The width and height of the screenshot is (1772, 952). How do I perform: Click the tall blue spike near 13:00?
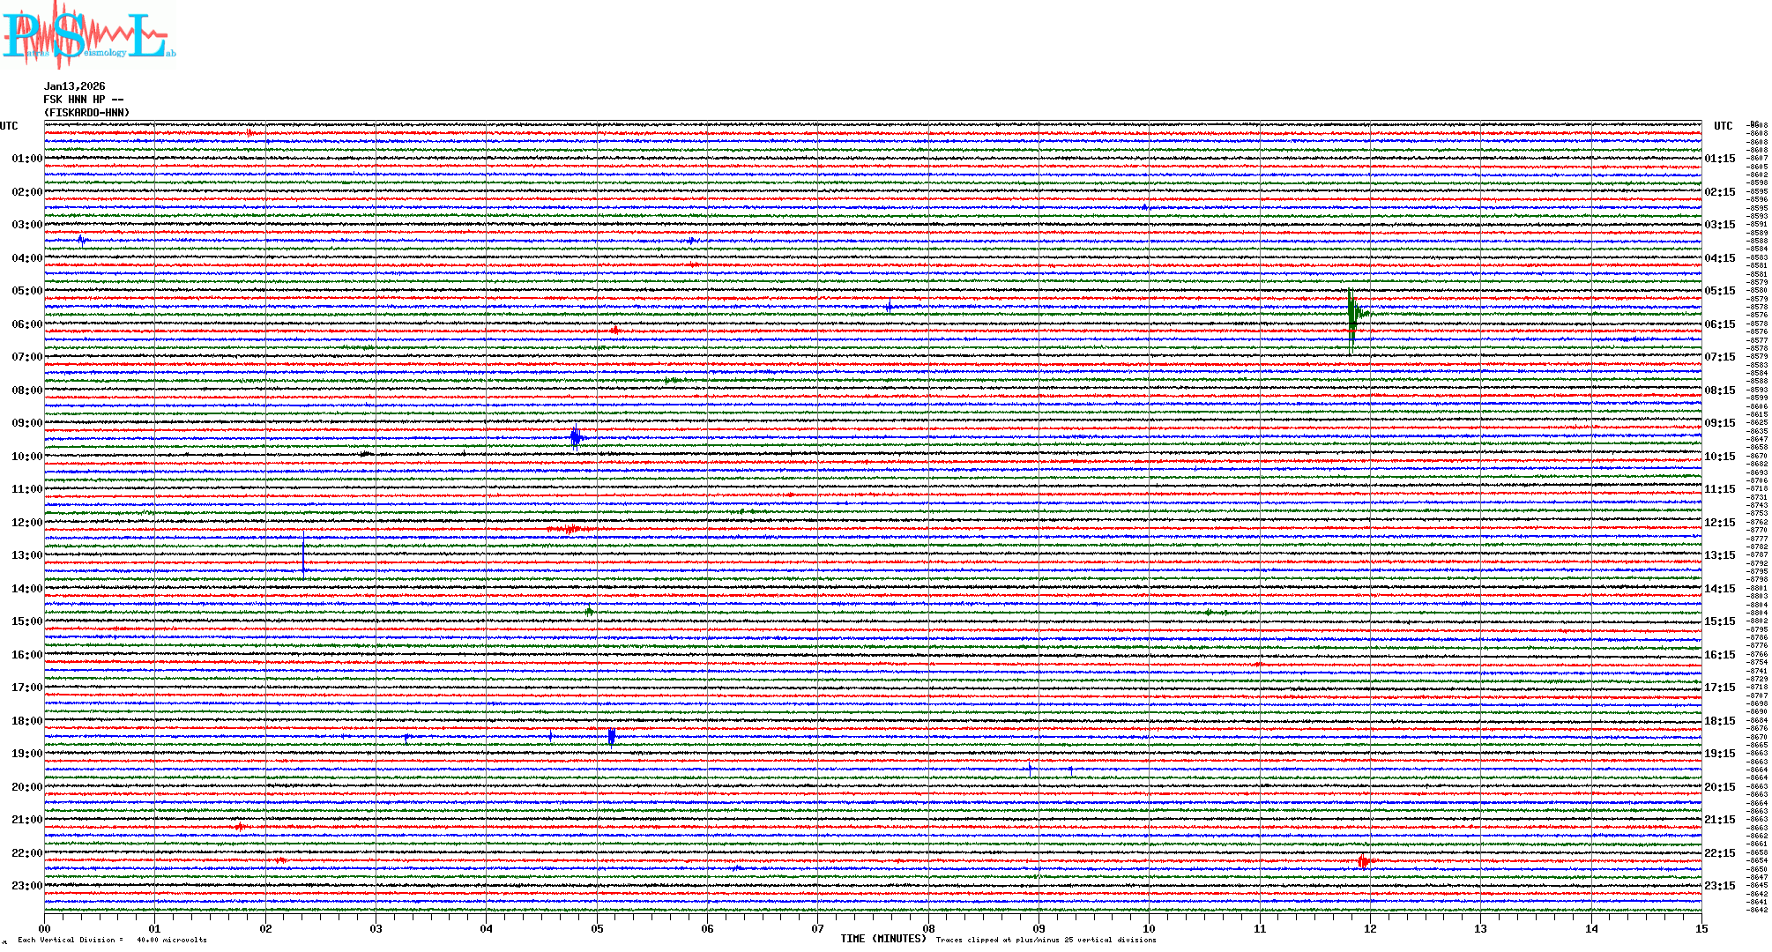303,555
